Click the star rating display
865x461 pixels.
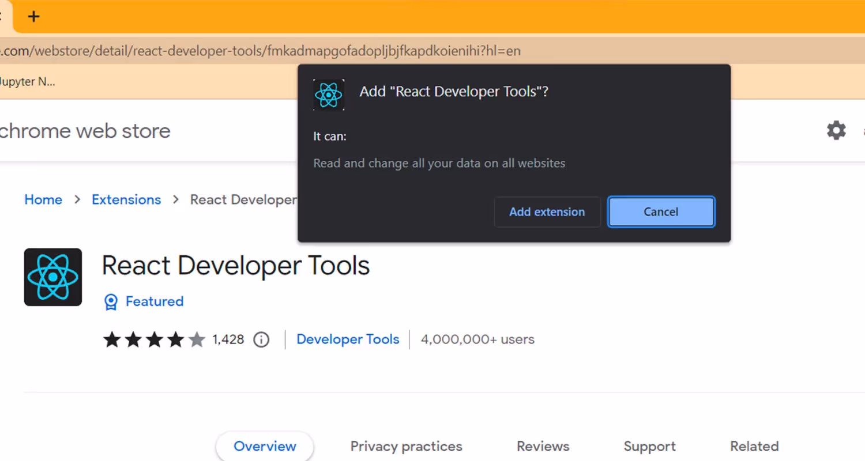coord(154,339)
